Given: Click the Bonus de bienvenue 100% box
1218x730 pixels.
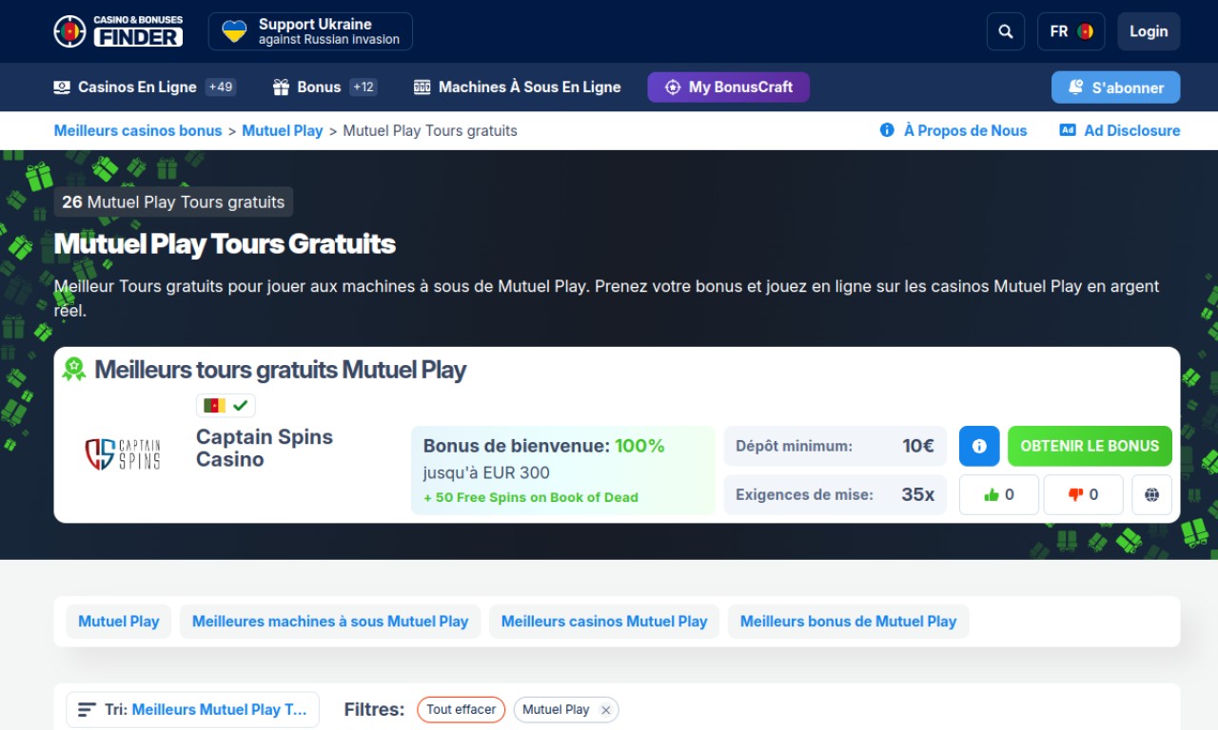Looking at the screenshot, I should pyautogui.click(x=562, y=471).
